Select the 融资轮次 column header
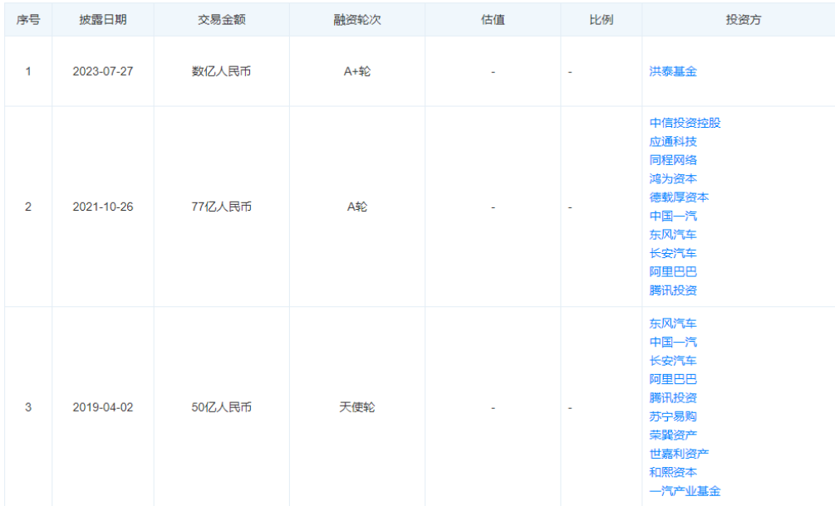835x506 pixels. pos(357,20)
